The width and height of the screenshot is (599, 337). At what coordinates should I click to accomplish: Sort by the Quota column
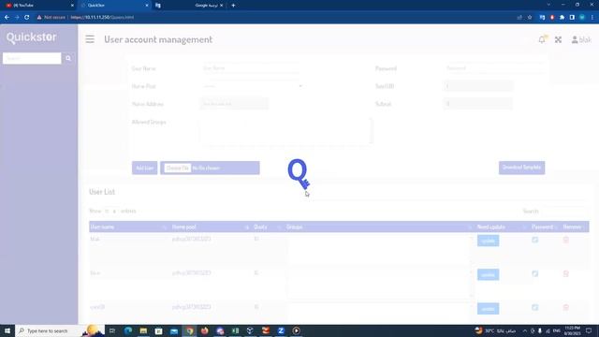tap(268, 227)
